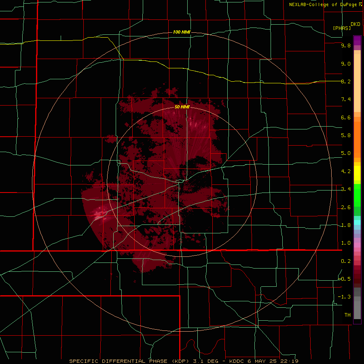
Task: Click the 1.8 value on the color scale
Action: tap(346, 225)
